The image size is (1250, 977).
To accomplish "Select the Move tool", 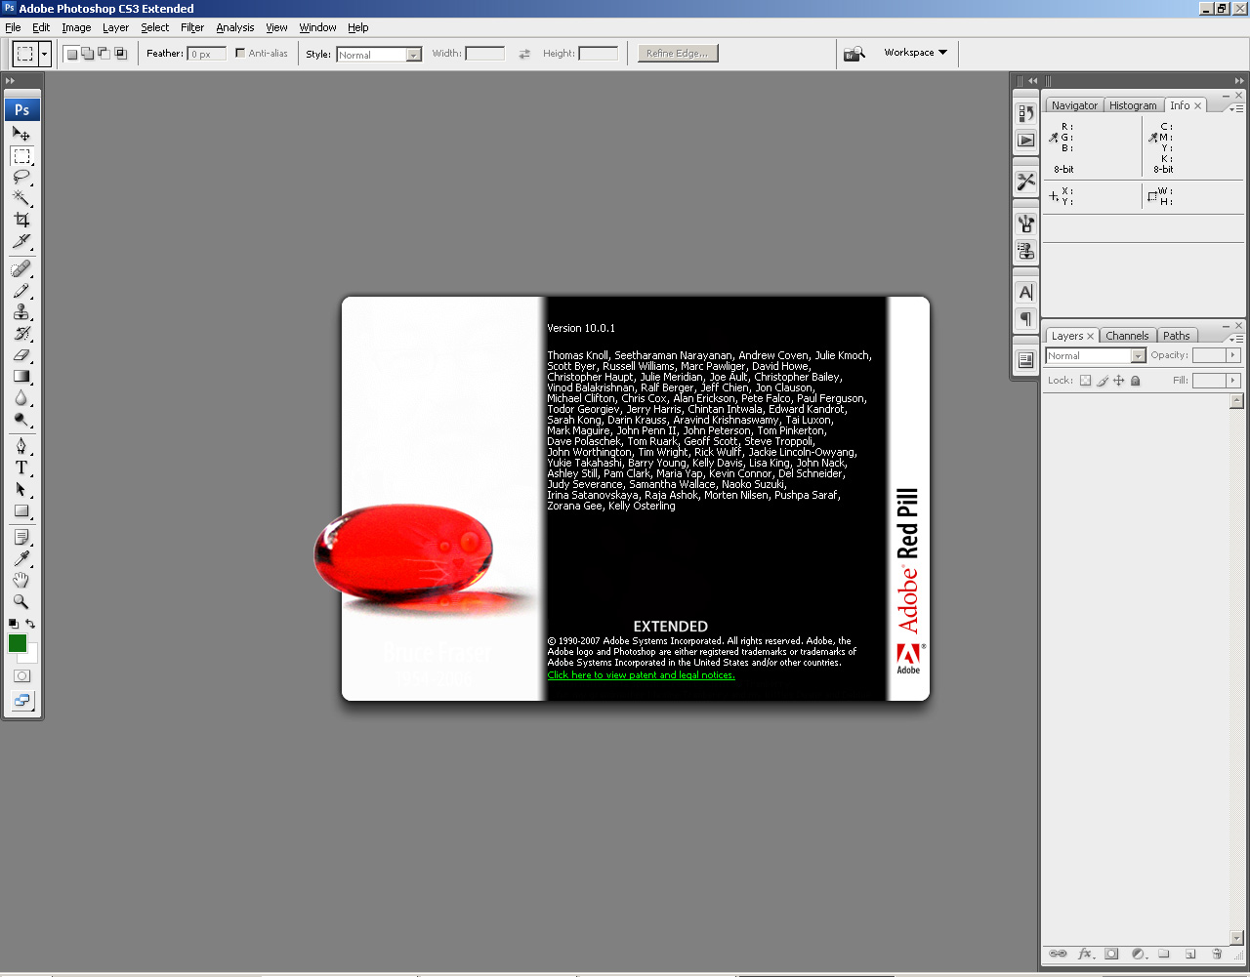I will [x=21, y=134].
